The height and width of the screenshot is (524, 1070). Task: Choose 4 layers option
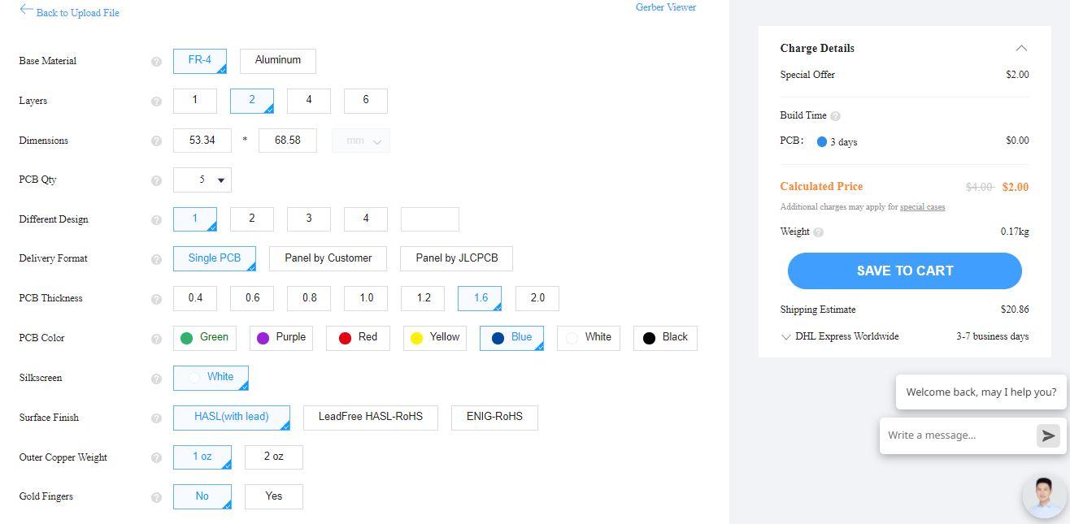pos(308,101)
